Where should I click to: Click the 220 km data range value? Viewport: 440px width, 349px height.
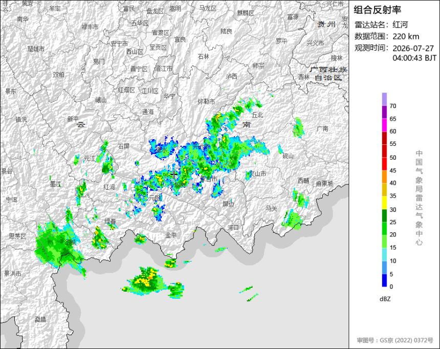pos(406,36)
